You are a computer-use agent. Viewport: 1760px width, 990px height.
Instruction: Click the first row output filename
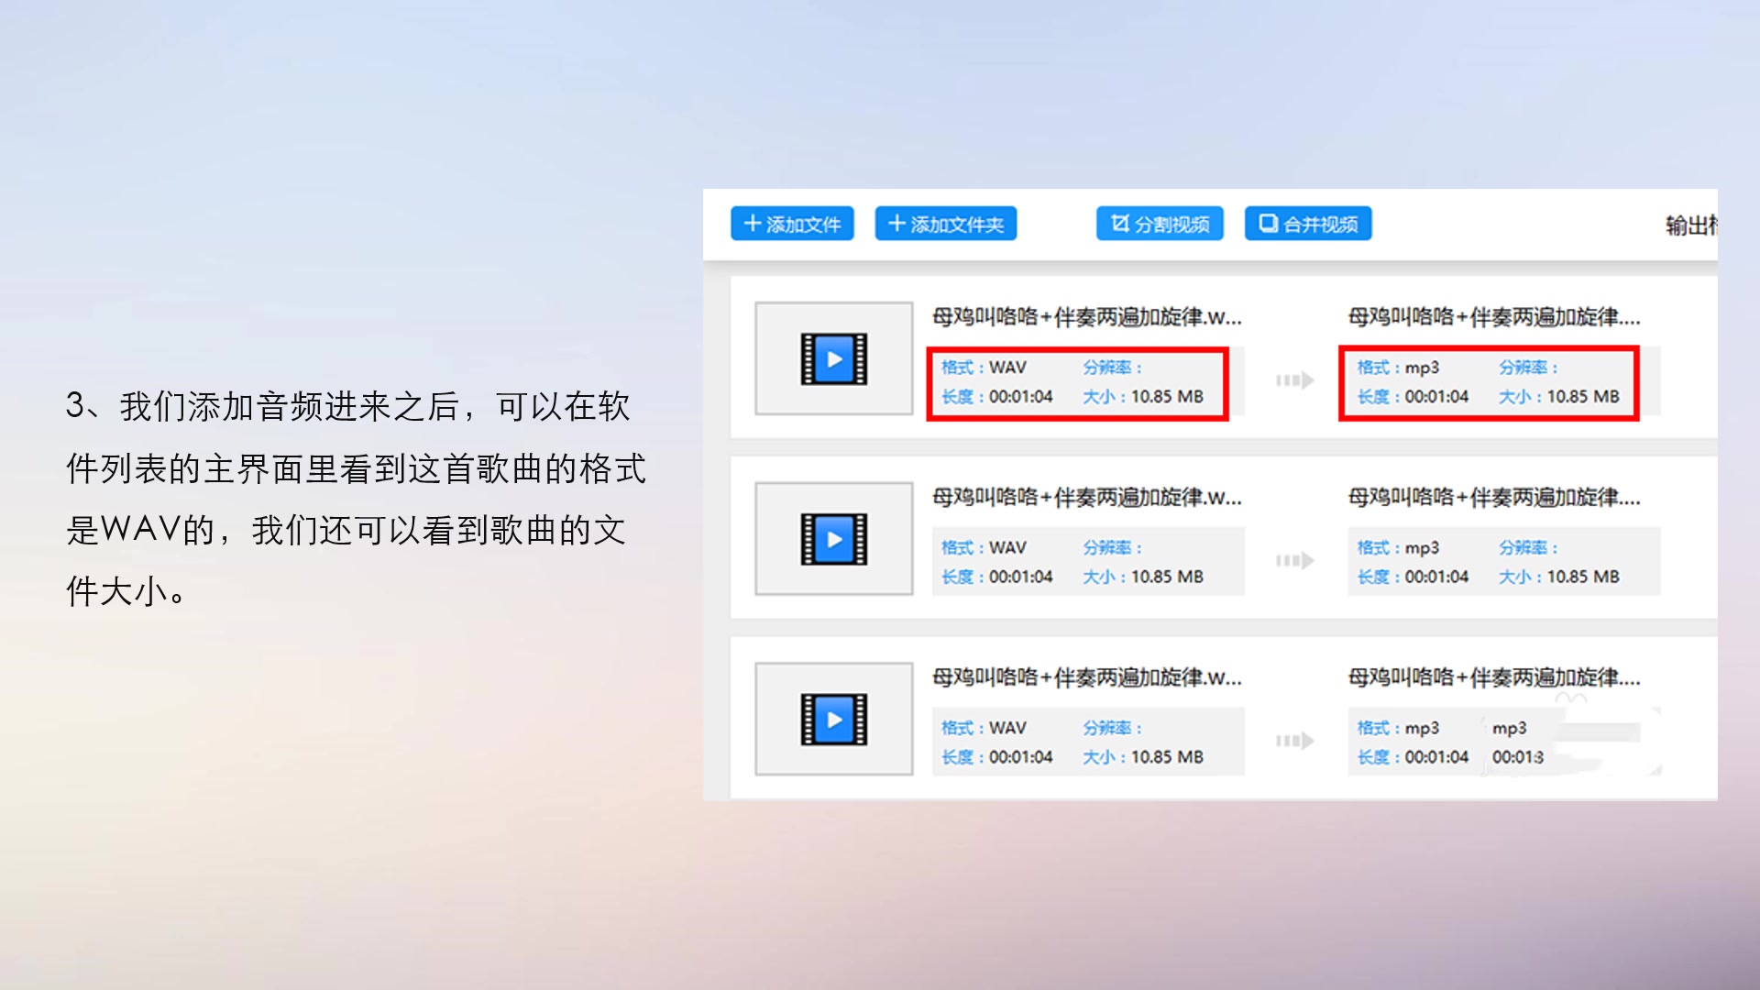coord(1494,317)
